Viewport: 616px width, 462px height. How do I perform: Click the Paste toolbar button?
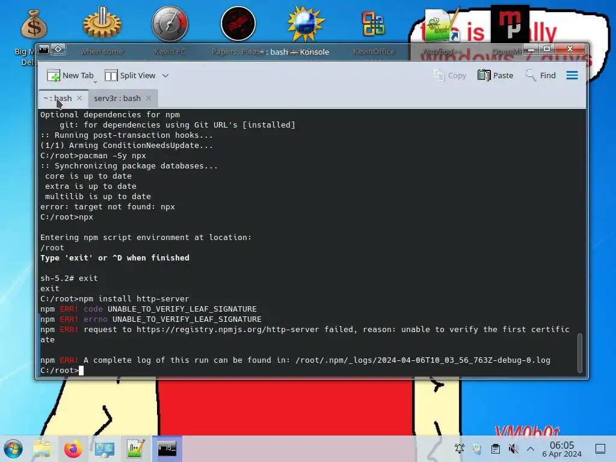coord(496,75)
